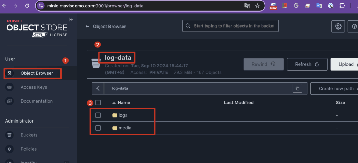Check the logs folder checkbox

tap(98, 115)
